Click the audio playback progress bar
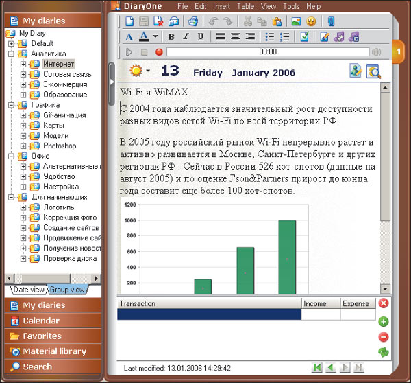This screenshot has width=411, height=383. 267,51
